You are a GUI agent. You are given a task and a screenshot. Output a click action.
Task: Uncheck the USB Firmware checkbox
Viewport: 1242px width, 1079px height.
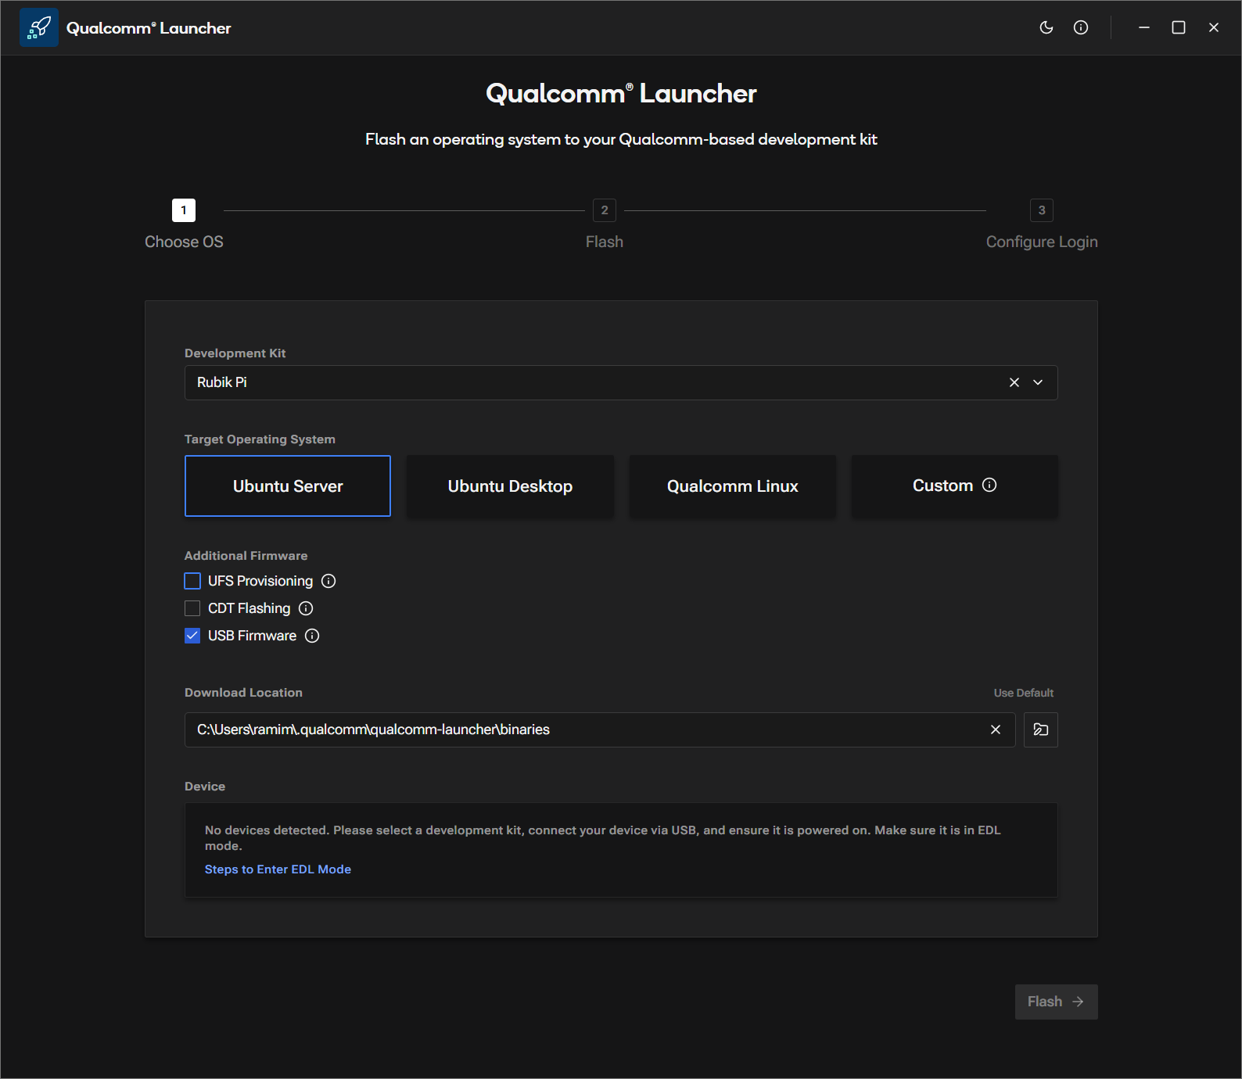pos(192,636)
